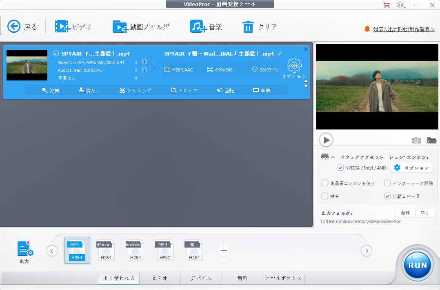Click the codec Option gear icon
This screenshot has height=290, width=440.
(294, 65)
